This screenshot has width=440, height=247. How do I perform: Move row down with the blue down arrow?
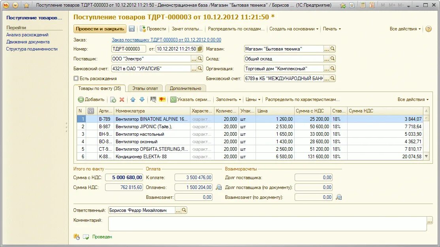pos(142,99)
